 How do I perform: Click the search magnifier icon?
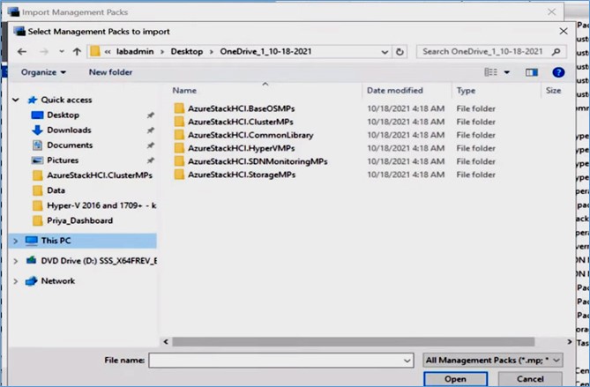tap(556, 51)
